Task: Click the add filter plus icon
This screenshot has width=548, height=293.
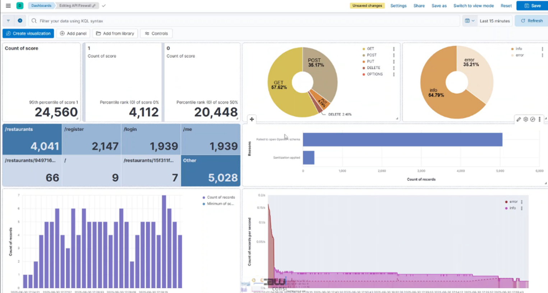Action: click(20, 21)
